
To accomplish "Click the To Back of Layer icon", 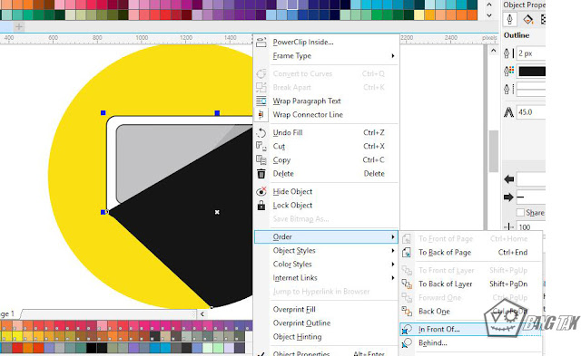I will tap(407, 284).
